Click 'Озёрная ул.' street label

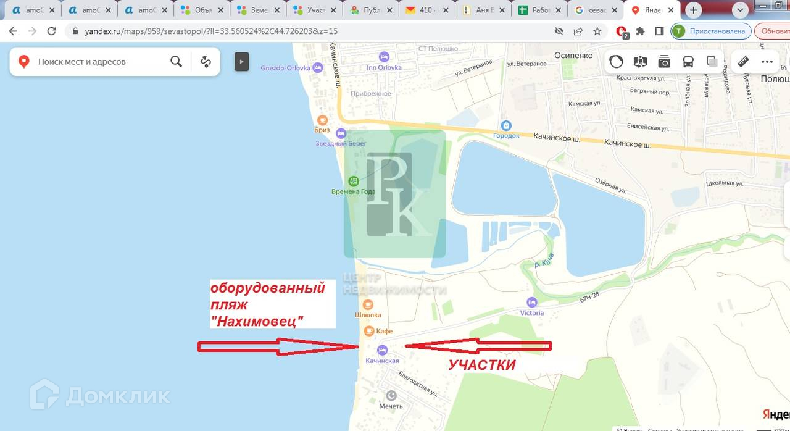pos(611,185)
